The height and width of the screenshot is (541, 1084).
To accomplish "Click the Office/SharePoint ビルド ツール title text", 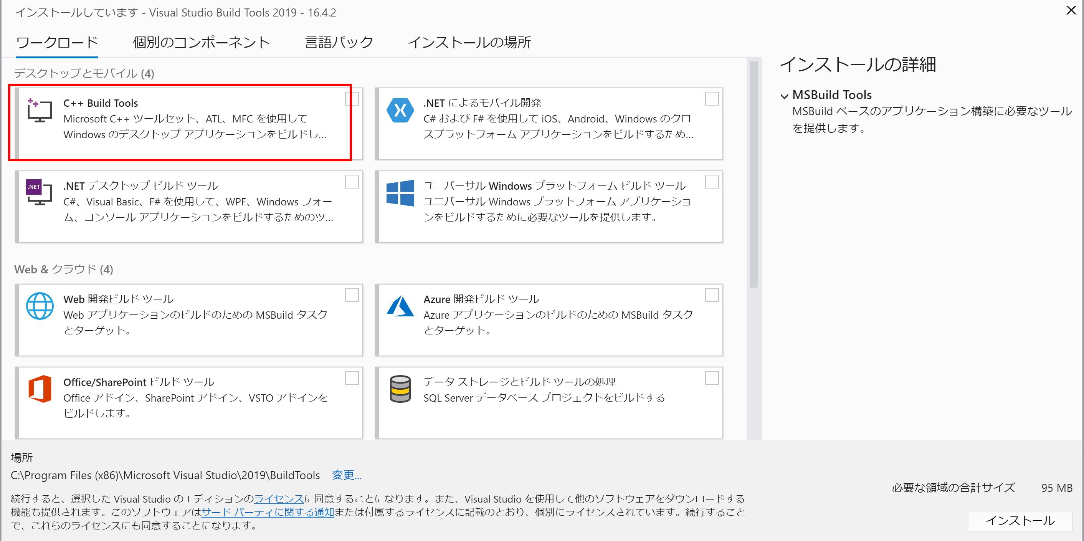I will coord(139,382).
